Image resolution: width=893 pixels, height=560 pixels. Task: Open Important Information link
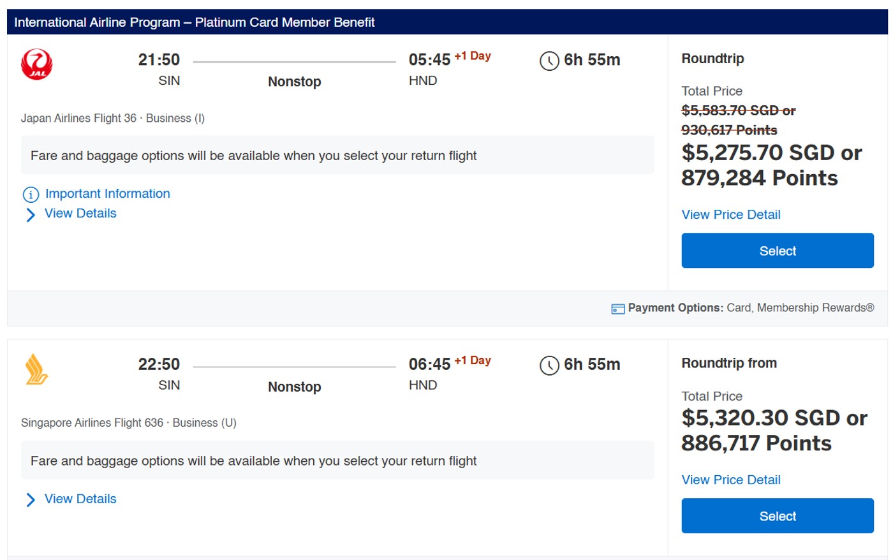coord(107,194)
